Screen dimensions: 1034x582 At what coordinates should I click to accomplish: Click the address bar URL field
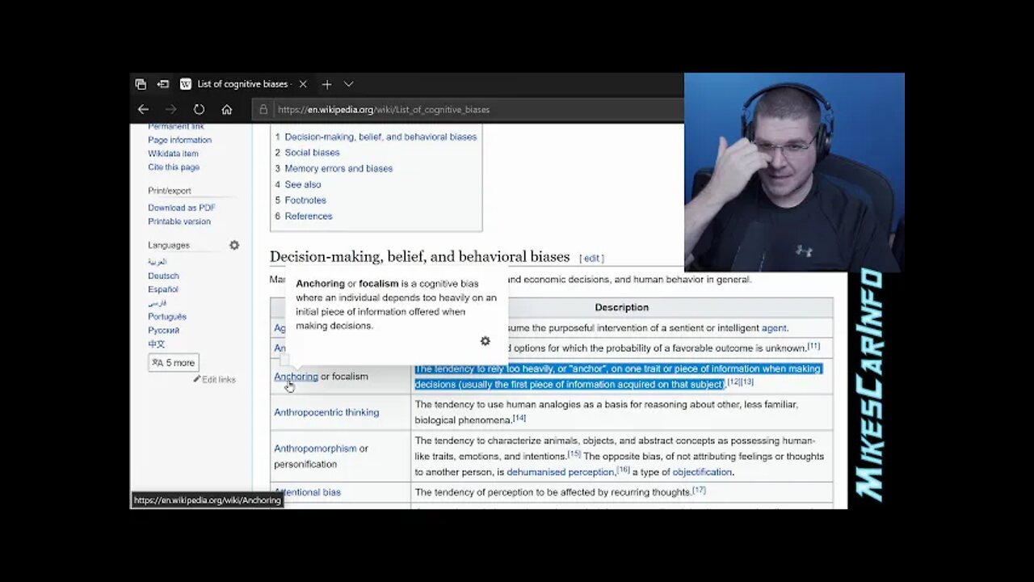pyautogui.click(x=469, y=109)
